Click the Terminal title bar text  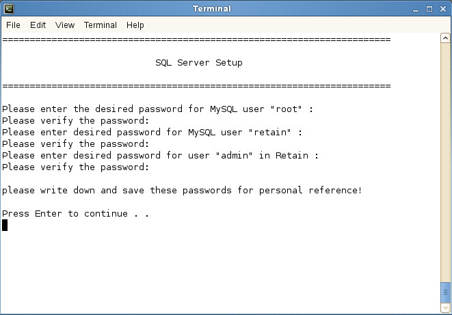point(212,9)
